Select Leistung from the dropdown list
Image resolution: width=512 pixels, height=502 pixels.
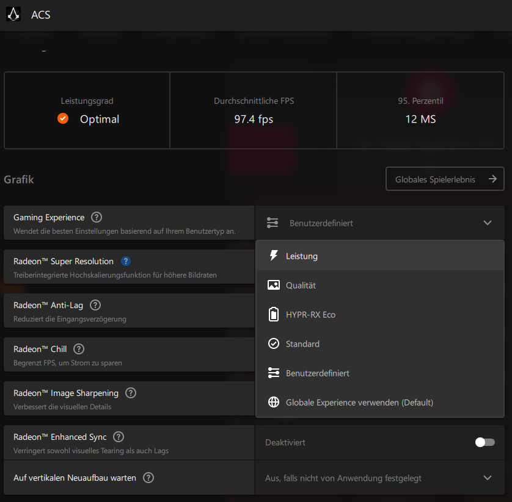tap(380, 256)
